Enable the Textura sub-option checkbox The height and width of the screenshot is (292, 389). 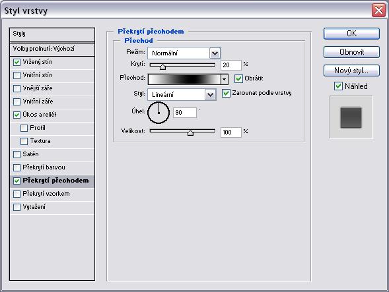pos(24,141)
